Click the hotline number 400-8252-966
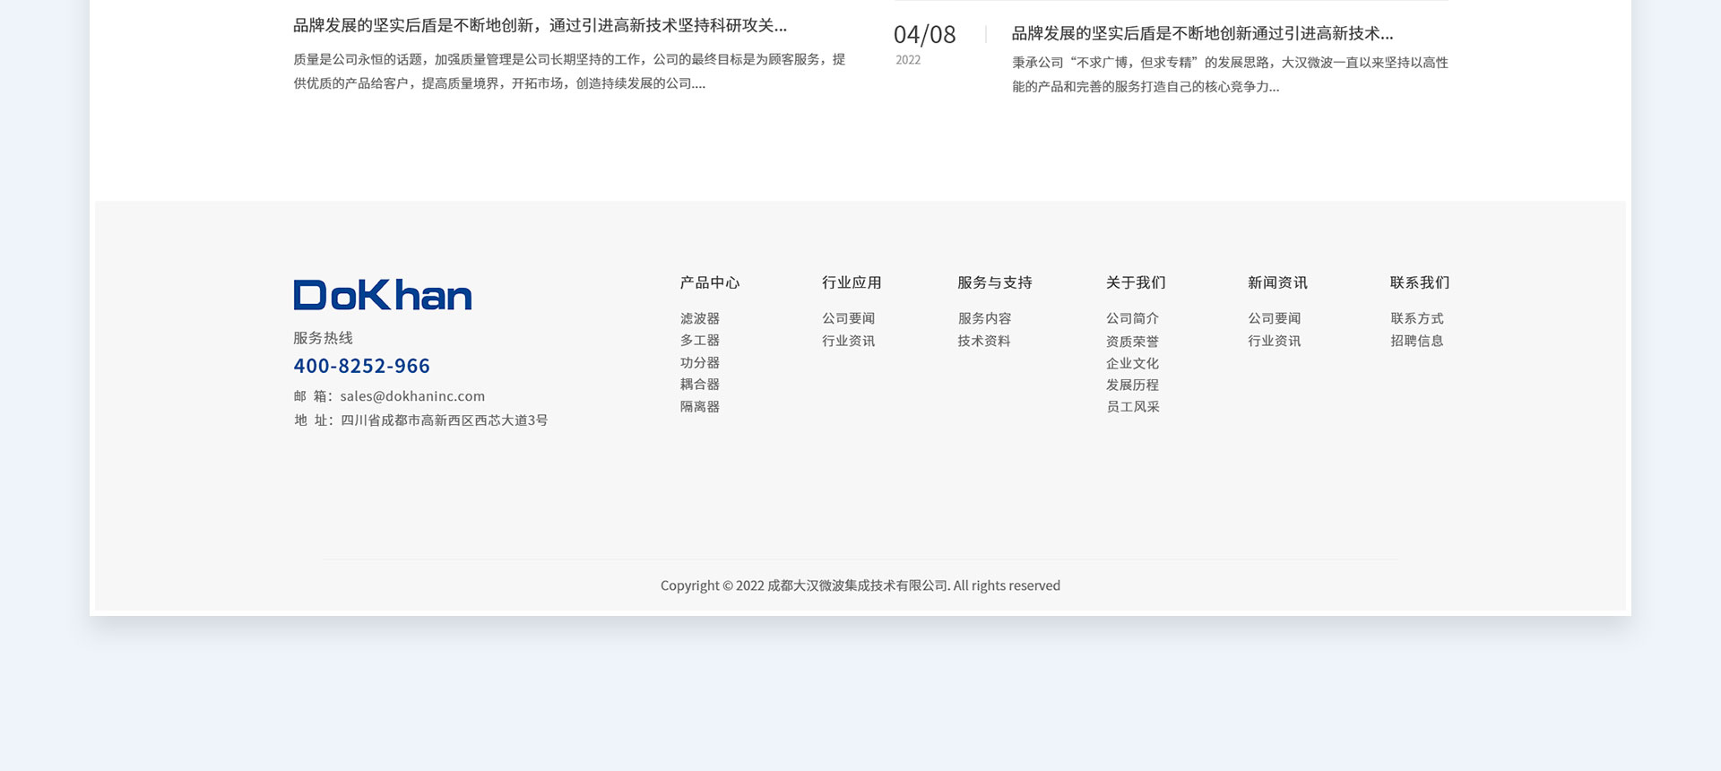Screen dimensions: 1721x771 [x=361, y=366]
